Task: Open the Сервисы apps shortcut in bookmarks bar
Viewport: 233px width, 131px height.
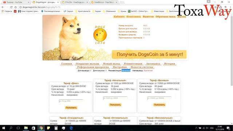Action: click(x=7, y=11)
